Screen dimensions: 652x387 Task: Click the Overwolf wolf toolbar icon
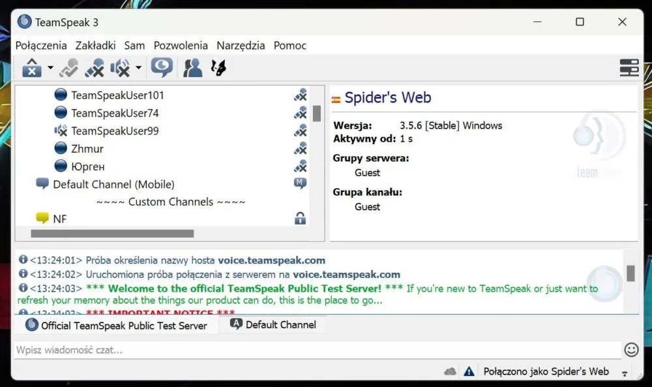coord(218,67)
